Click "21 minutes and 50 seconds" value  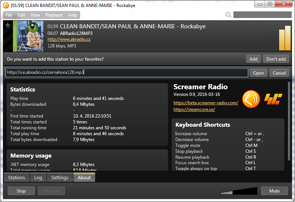tap(100, 128)
